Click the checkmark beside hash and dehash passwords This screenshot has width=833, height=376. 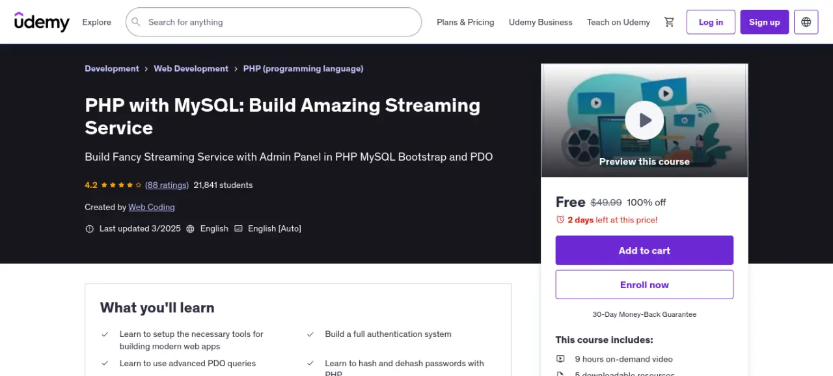pyautogui.click(x=310, y=364)
